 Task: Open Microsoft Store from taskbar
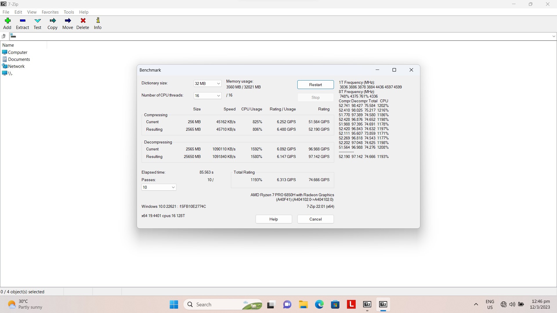pos(335,304)
